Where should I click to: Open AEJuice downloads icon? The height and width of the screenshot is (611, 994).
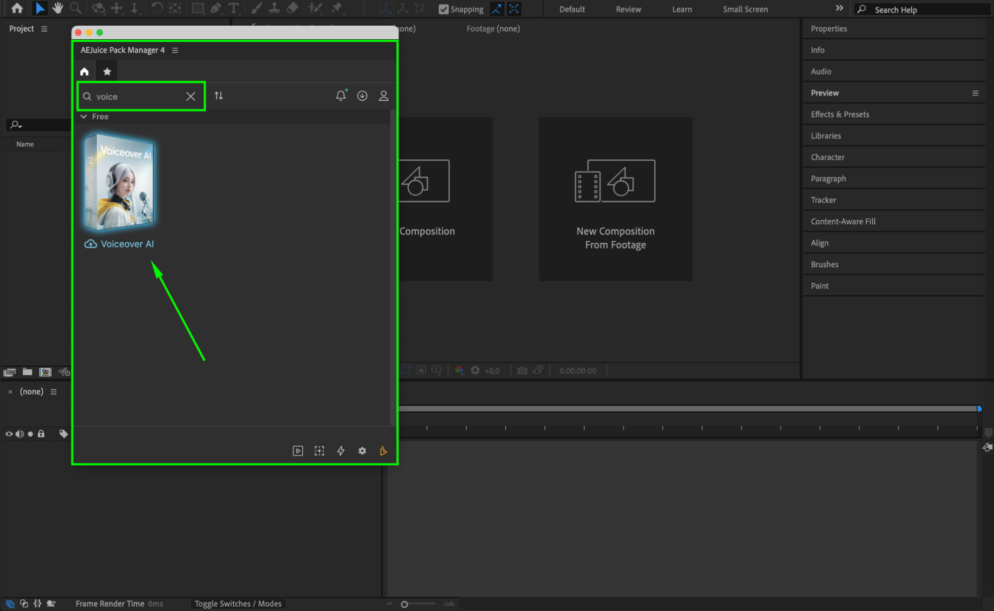point(362,96)
